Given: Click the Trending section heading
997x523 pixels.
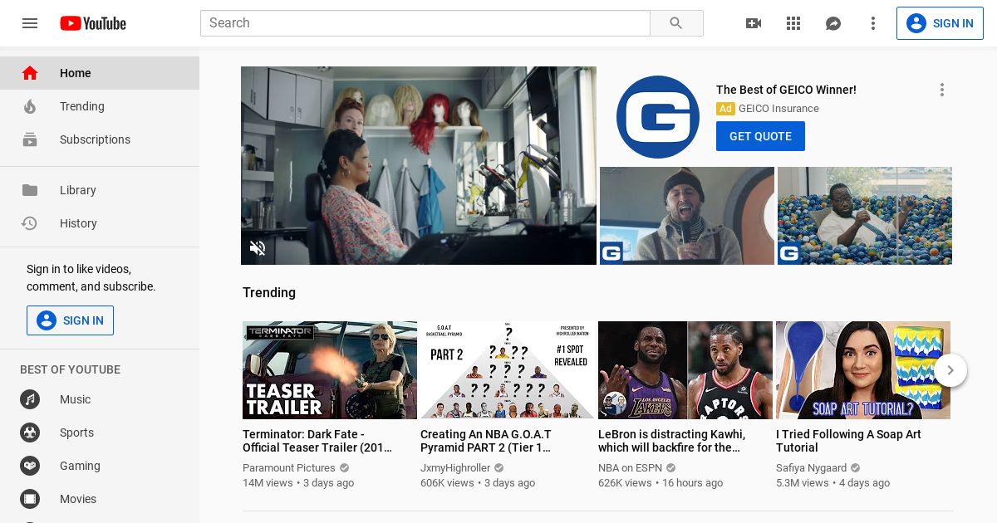Looking at the screenshot, I should (269, 292).
